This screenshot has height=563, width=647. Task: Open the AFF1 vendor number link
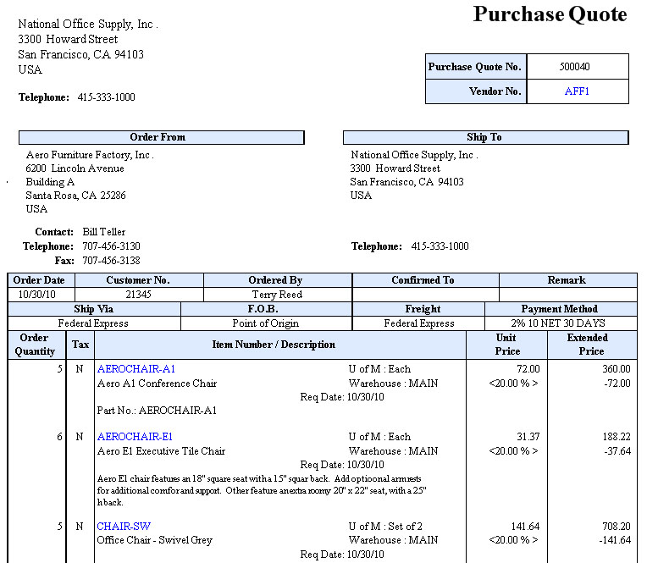click(577, 91)
